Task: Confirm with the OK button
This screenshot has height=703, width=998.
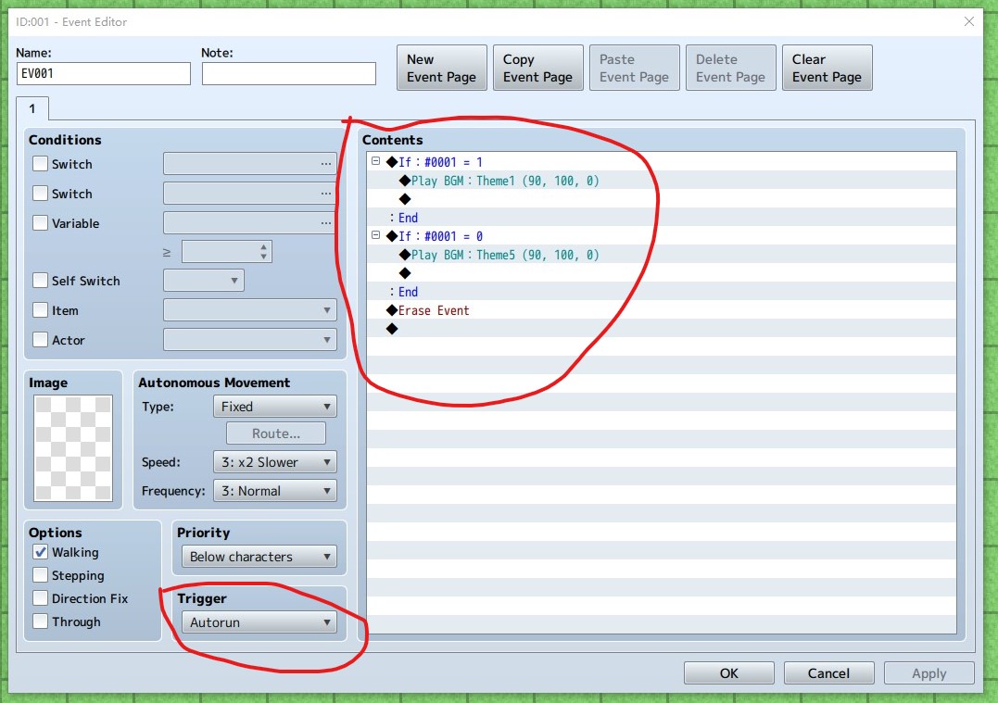Action: point(728,673)
